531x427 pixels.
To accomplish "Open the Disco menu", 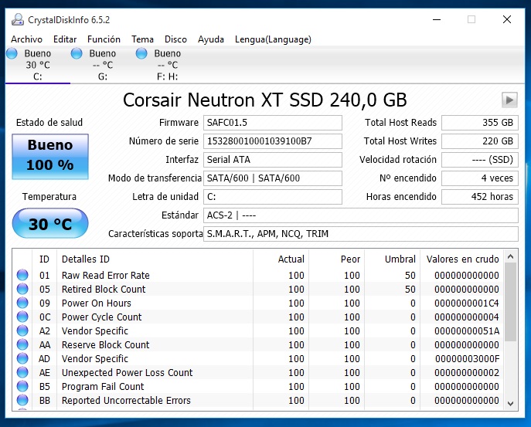I will click(x=175, y=39).
